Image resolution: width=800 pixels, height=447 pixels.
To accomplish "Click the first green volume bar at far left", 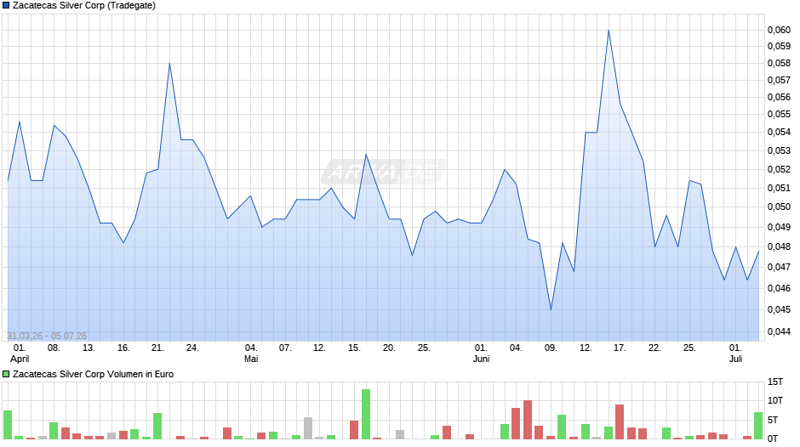I will [8, 425].
